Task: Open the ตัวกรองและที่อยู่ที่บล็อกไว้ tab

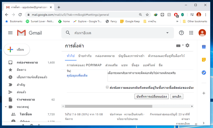Action: click(x=166, y=56)
